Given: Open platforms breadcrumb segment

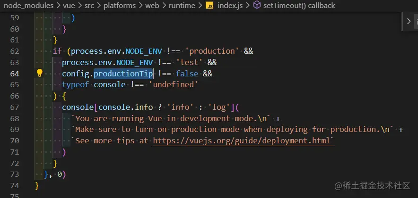Looking at the screenshot, I should [120, 6].
